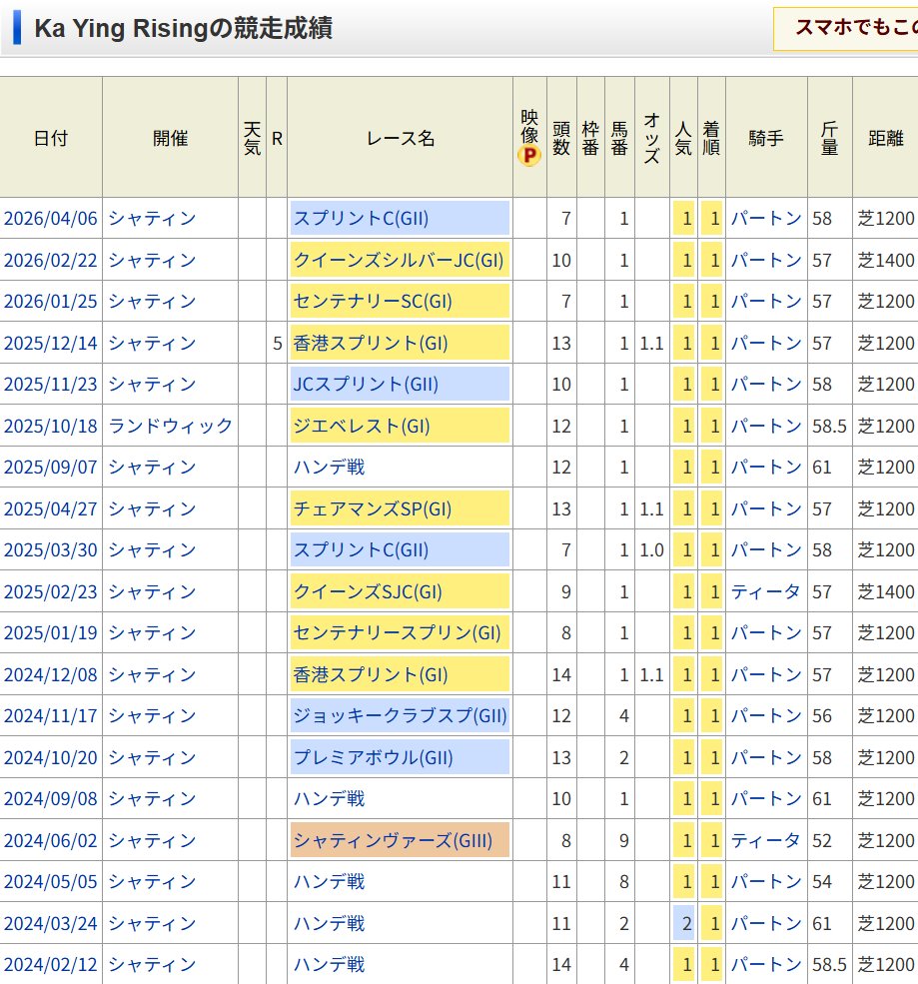
Task: Click the 頭数 column header
Action: [x=561, y=138]
